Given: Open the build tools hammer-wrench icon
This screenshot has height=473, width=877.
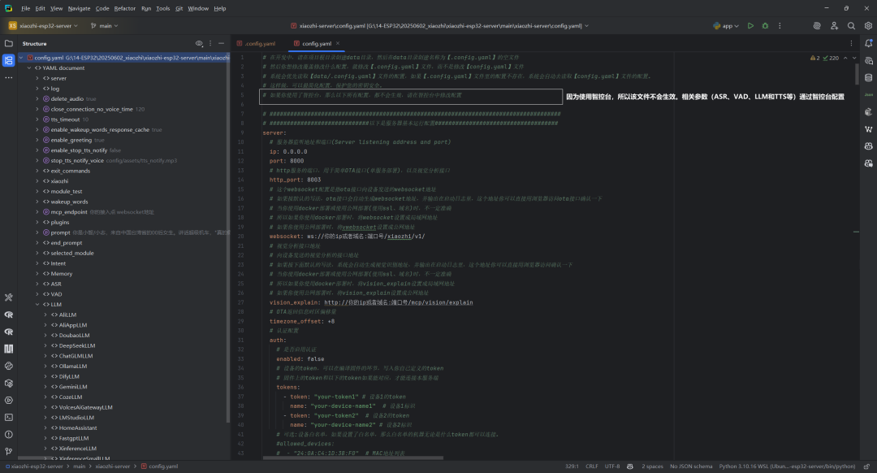Looking at the screenshot, I should tap(8, 297).
